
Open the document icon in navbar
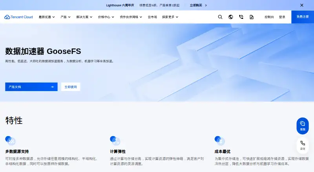(252, 17)
